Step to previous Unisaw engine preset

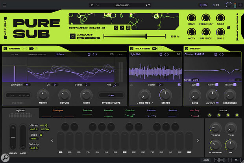click(x=93, y=54)
